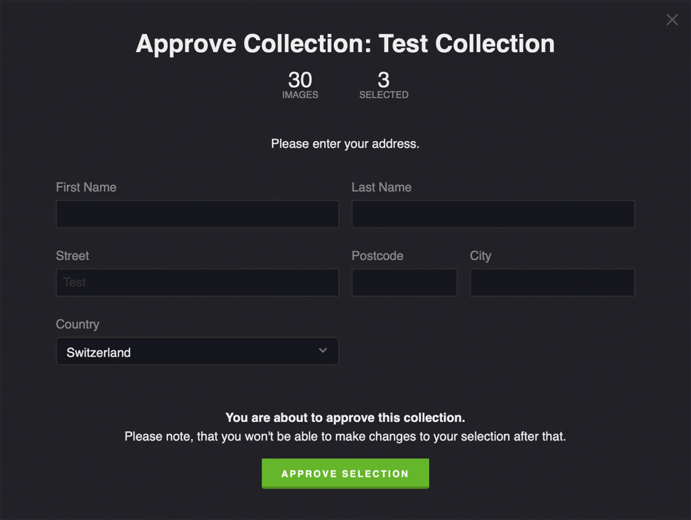The width and height of the screenshot is (691, 520).
Task: Select the Postcode input box
Action: (404, 283)
